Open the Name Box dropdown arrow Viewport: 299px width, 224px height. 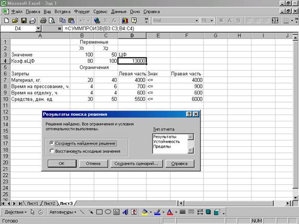tap(38, 29)
